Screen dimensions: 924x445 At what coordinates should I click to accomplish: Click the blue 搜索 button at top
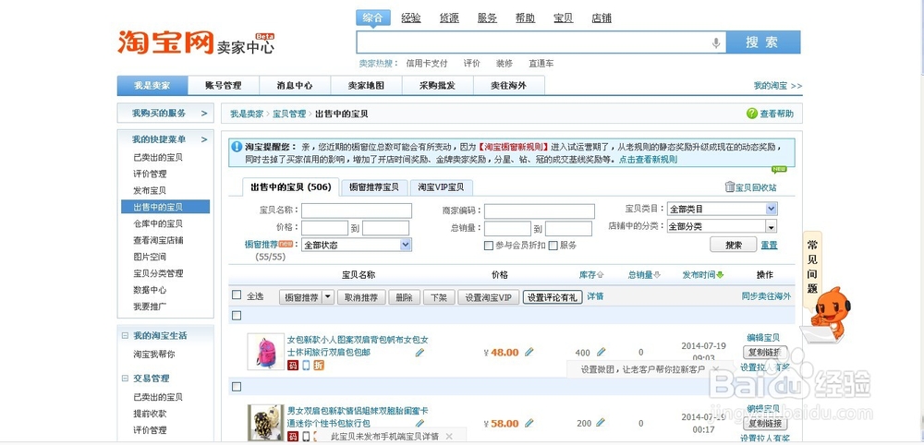click(763, 42)
